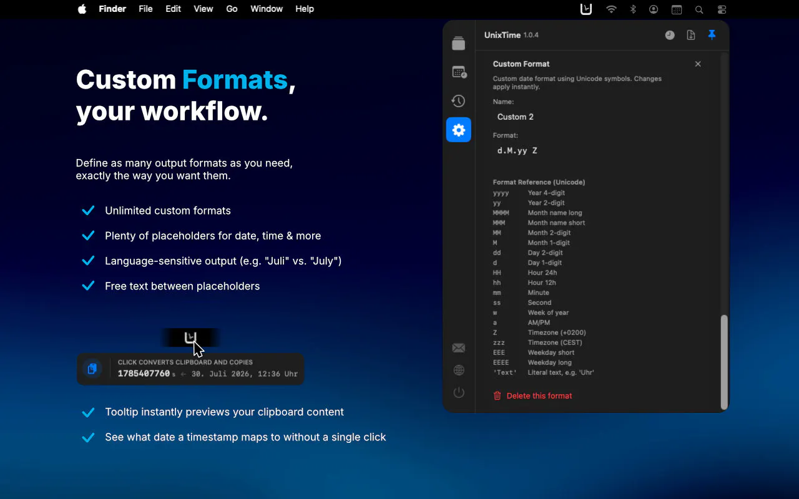Click the Format field containing d.M.yy Z
This screenshot has width=799, height=499.
tap(597, 150)
